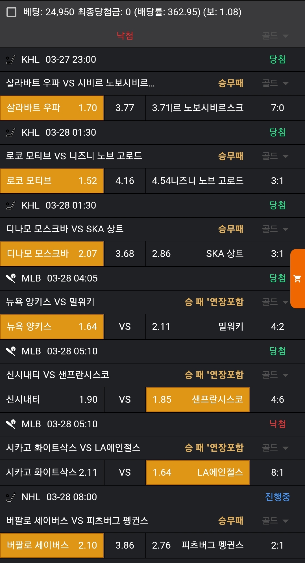Open the orange shopping cart panel
Viewport: 305px width, 563px height.
click(297, 279)
